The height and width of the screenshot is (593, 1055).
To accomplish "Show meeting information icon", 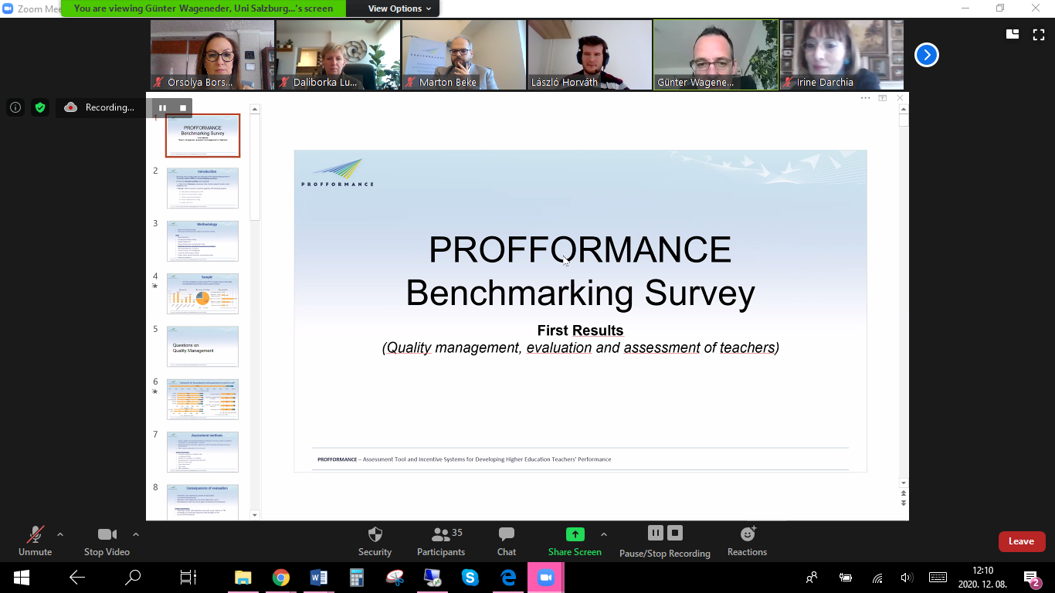I will tap(15, 107).
